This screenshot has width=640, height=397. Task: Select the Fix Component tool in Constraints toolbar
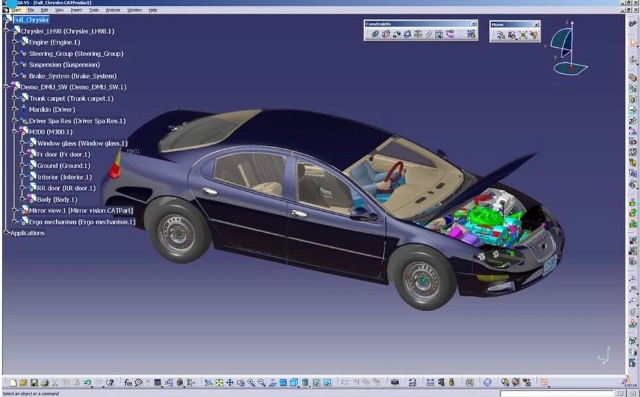click(x=418, y=34)
